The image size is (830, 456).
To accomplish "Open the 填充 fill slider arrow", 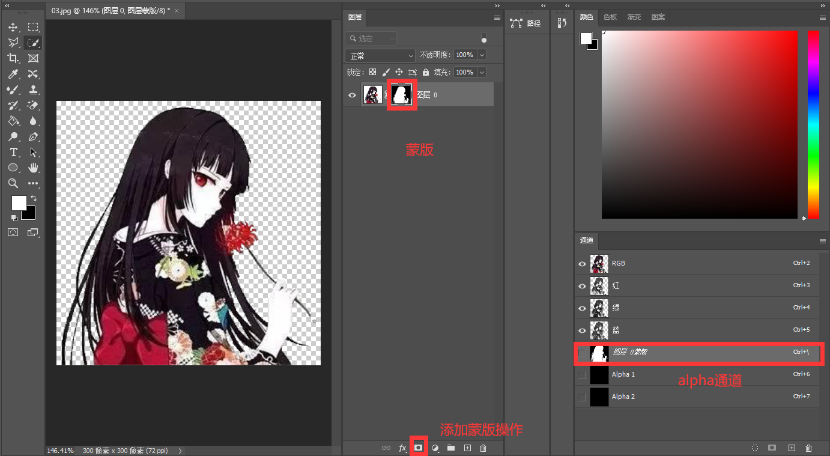I will [482, 72].
